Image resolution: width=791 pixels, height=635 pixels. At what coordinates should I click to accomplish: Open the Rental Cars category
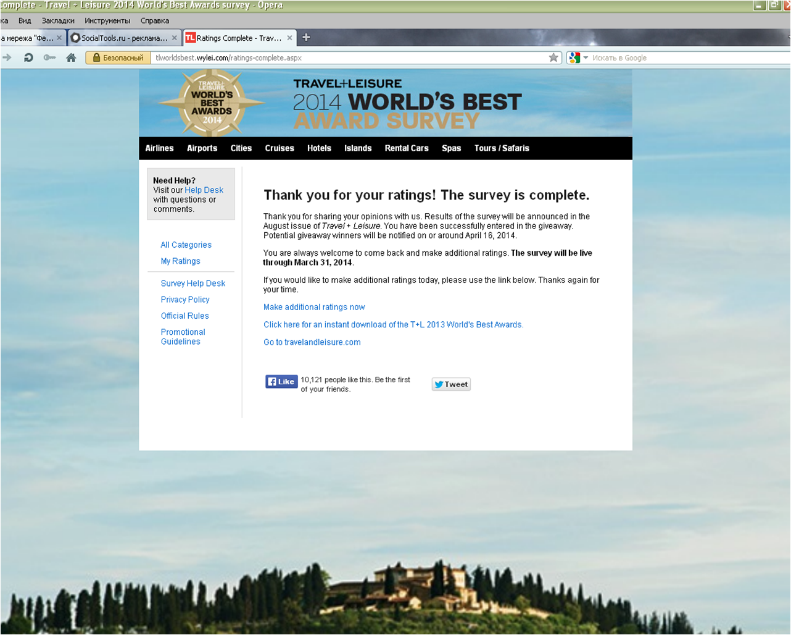[407, 148]
